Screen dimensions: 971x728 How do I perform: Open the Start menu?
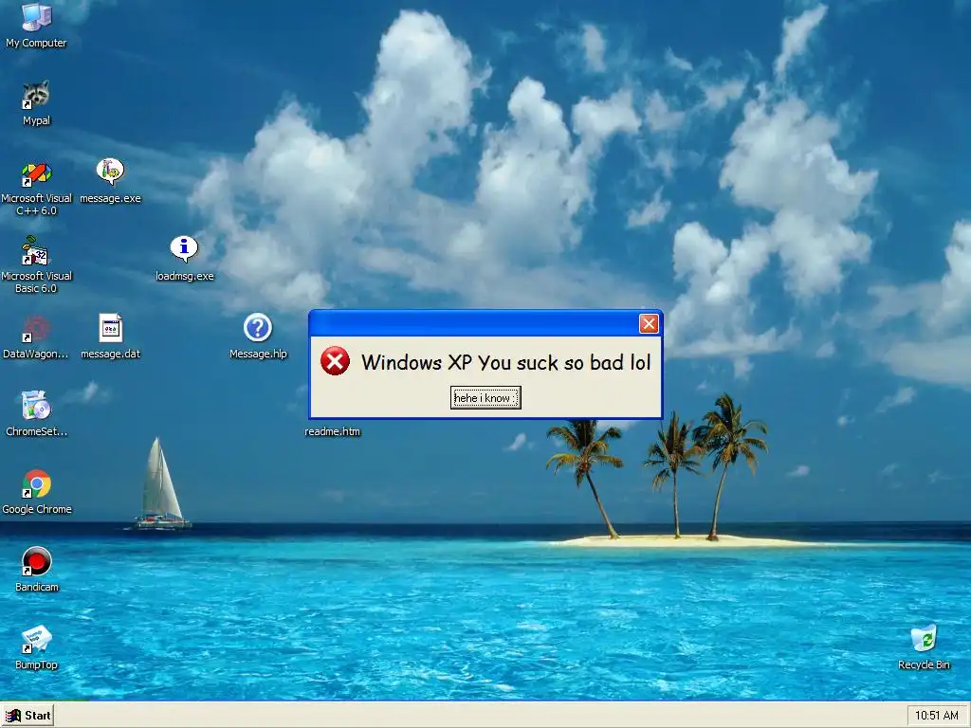27,716
